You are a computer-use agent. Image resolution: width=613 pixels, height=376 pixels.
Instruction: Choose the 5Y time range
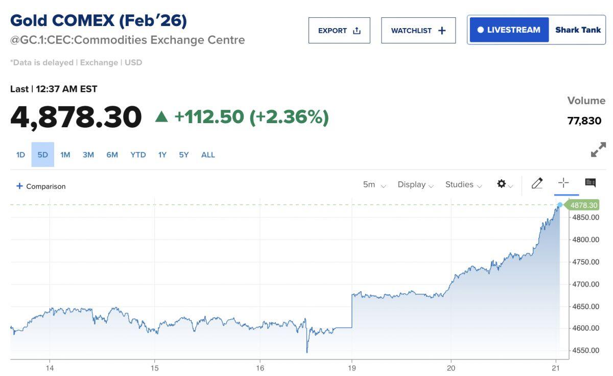click(x=184, y=155)
